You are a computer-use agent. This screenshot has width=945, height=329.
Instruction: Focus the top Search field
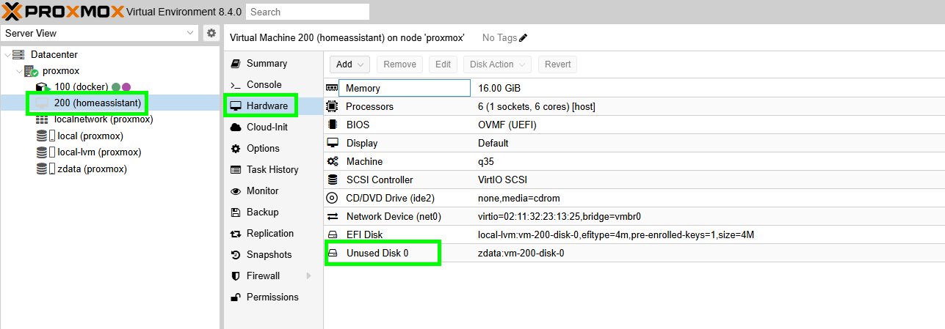(307, 12)
